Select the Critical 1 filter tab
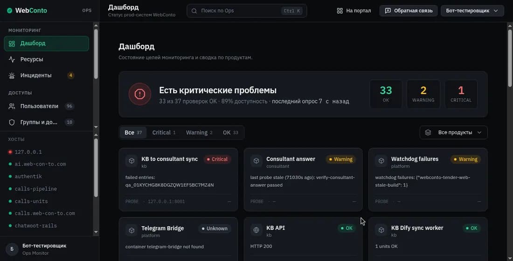The image size is (513, 261). tap(164, 132)
